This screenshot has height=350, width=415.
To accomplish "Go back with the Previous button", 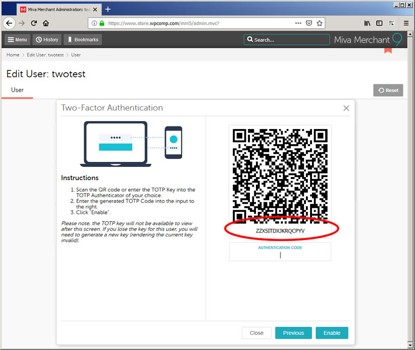I will pos(293,333).
